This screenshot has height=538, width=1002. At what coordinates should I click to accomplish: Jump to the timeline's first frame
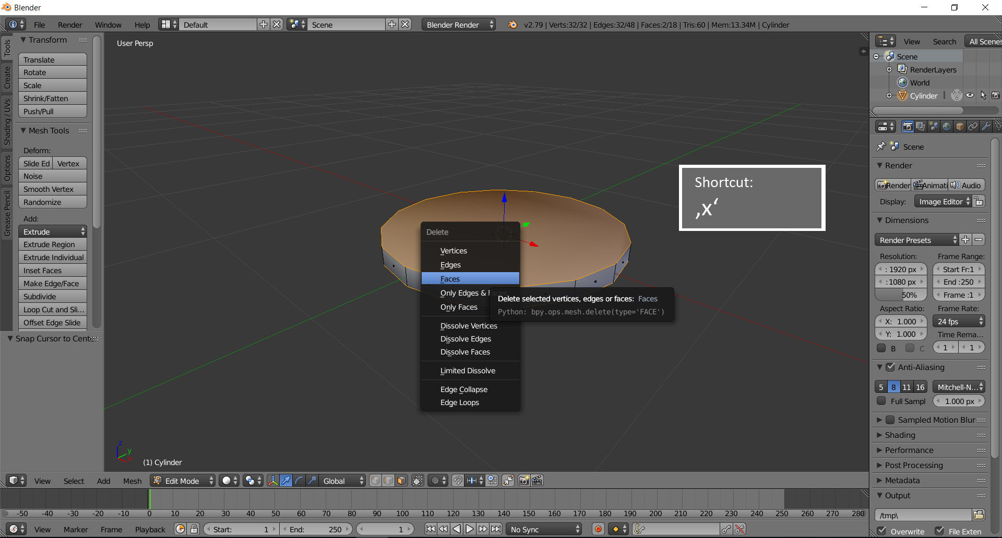[x=430, y=529]
